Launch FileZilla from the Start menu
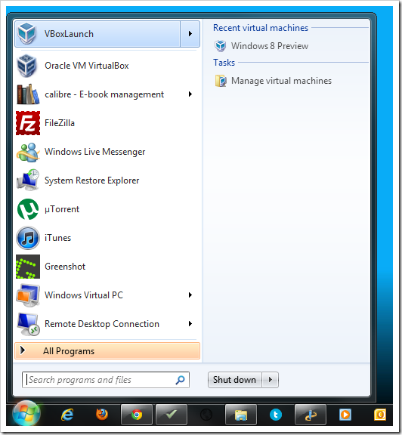The image size is (402, 435). point(107,123)
